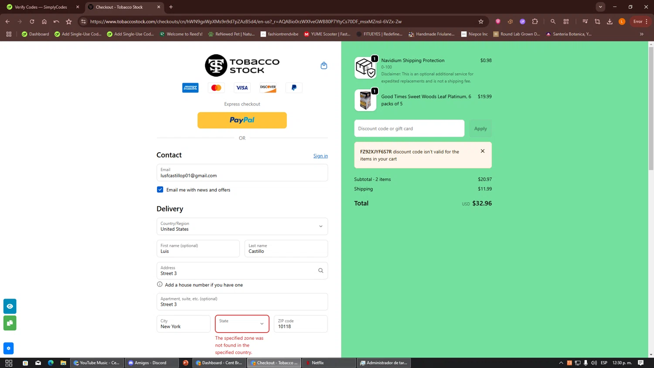Expand the browser tab search chevron

click(x=600, y=7)
